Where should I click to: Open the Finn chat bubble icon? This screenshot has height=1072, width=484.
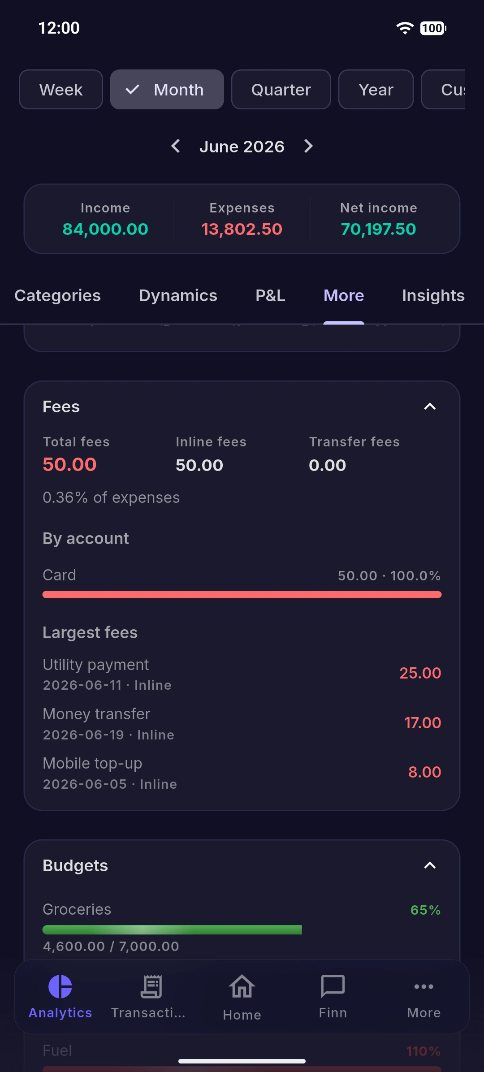coord(333,986)
